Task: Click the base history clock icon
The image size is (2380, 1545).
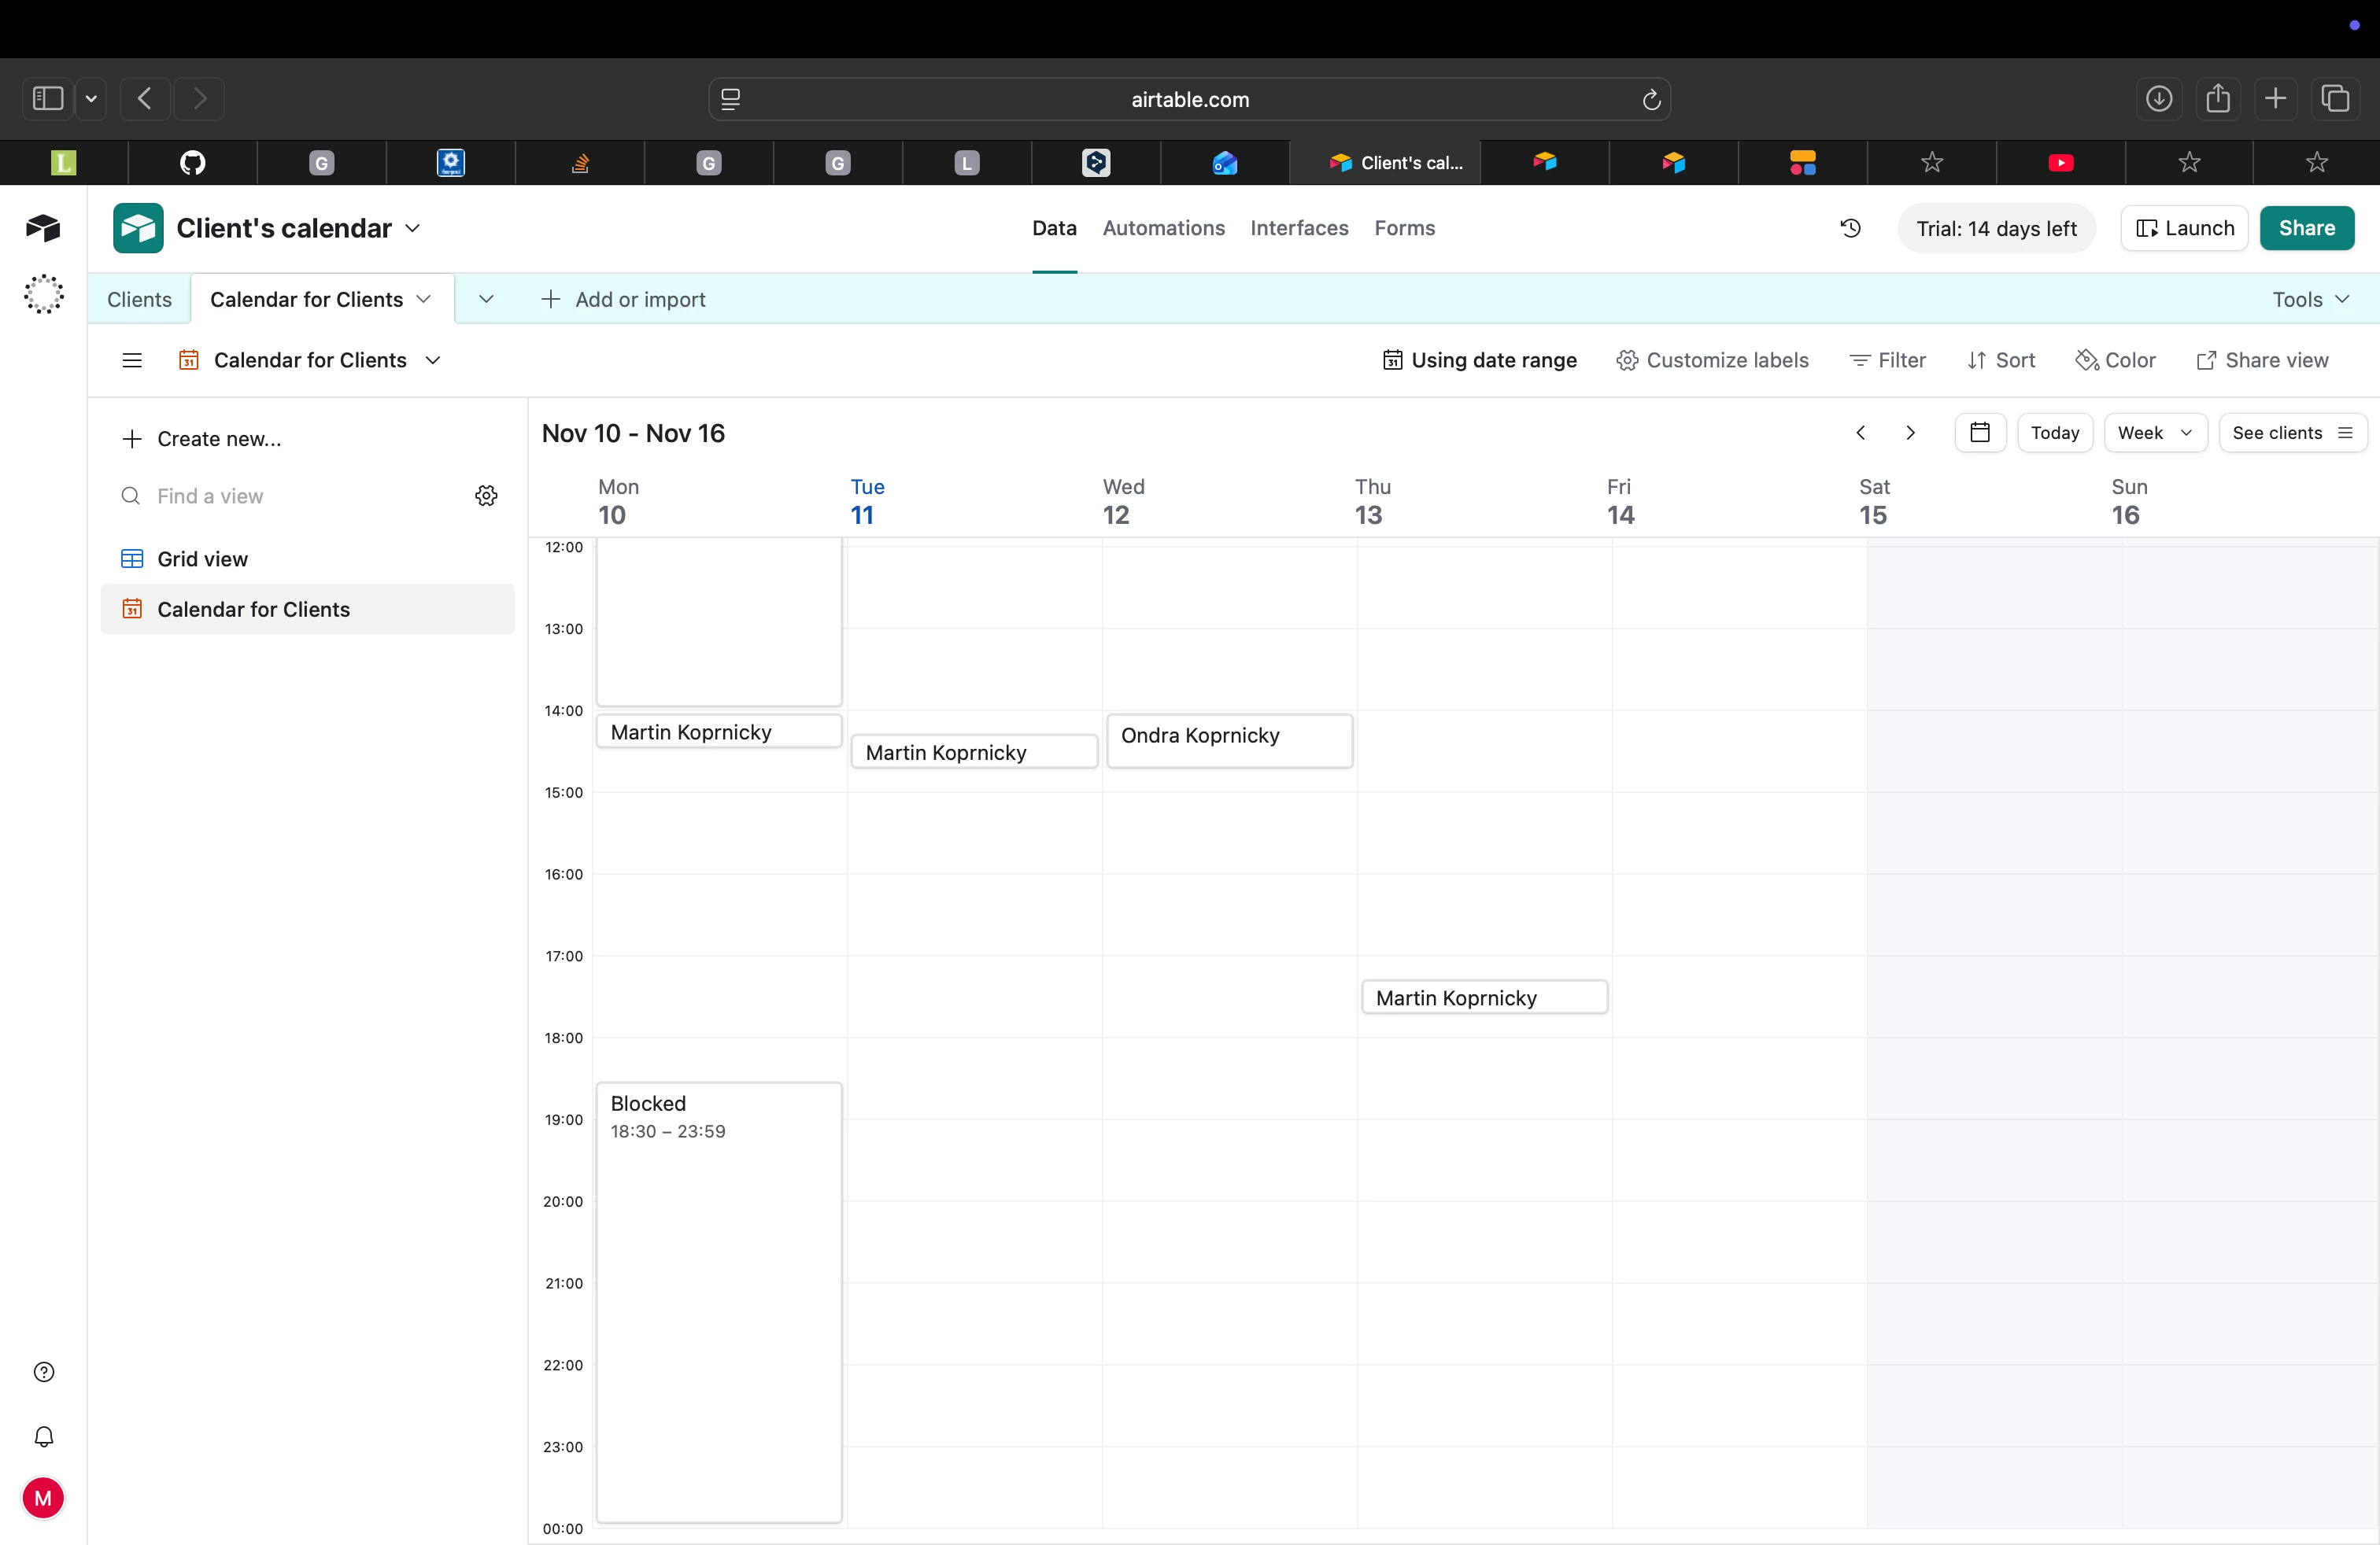Action: pyautogui.click(x=1850, y=228)
